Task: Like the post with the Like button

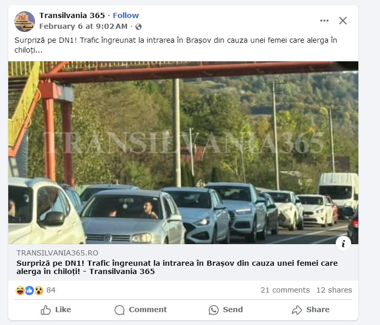Action: 56,310
